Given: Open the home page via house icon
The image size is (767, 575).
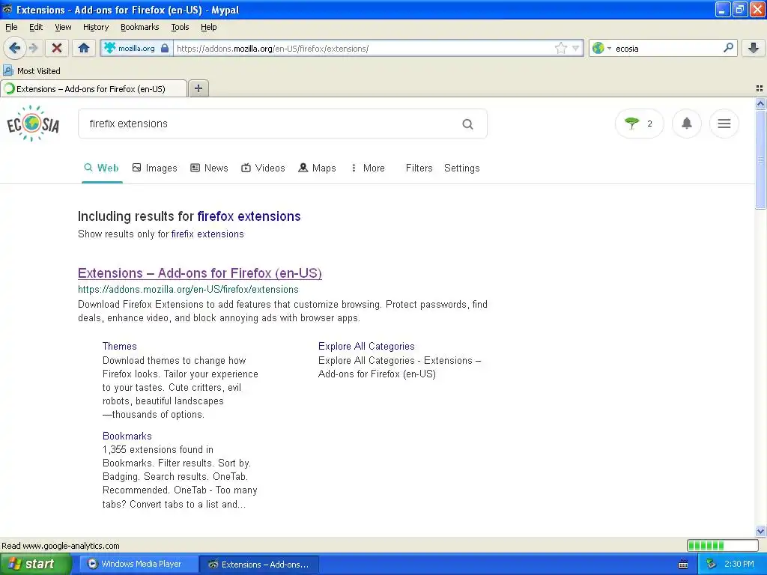Looking at the screenshot, I should [84, 48].
